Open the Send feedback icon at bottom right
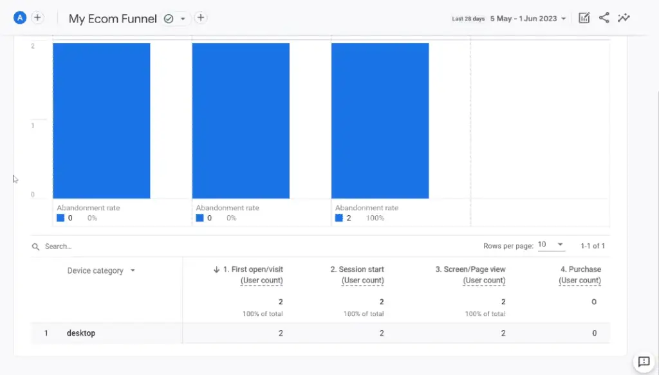Screen dimensions: 659x375 coord(645,362)
